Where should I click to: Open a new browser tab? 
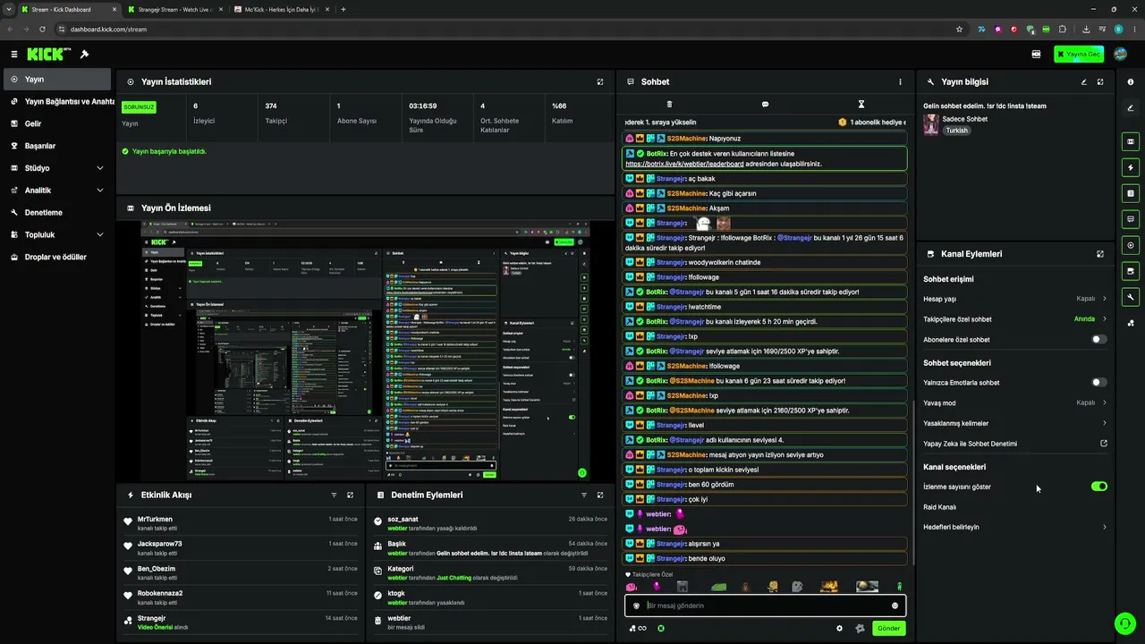(x=343, y=9)
